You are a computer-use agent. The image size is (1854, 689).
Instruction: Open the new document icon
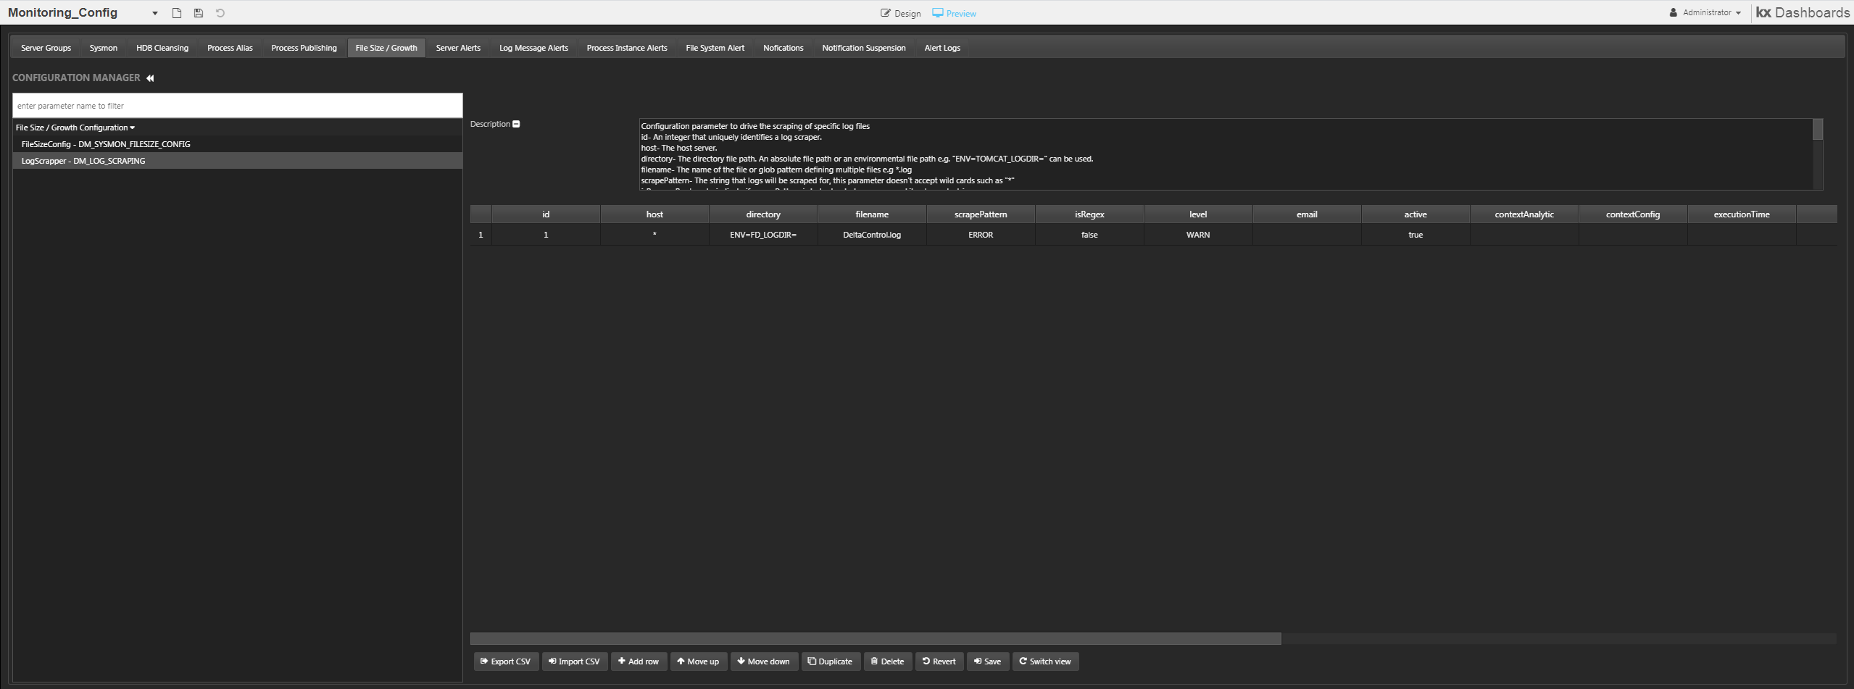[x=176, y=13]
